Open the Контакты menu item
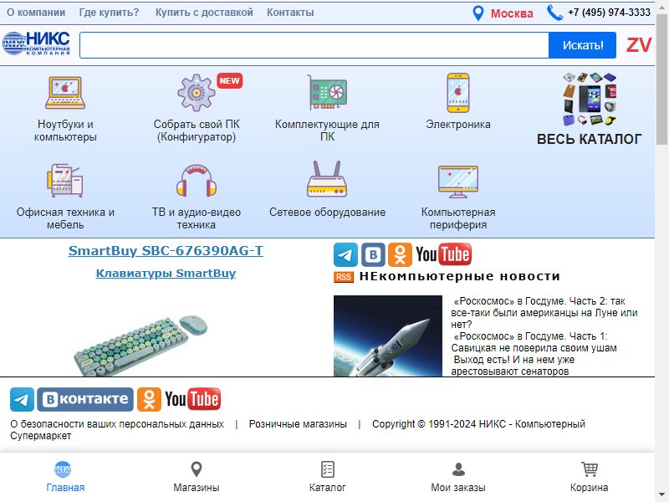The image size is (669, 502). click(x=290, y=13)
